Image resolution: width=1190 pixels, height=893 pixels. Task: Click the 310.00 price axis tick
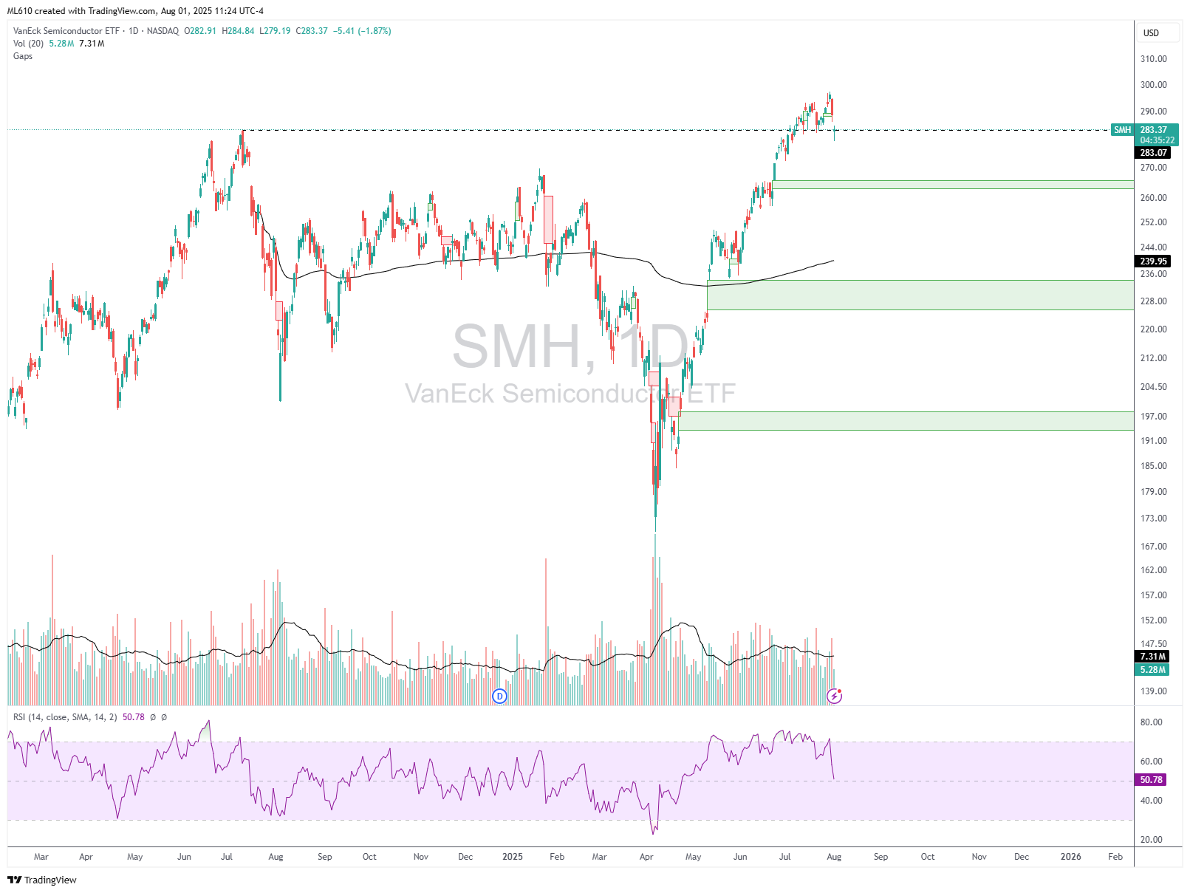coord(1153,59)
